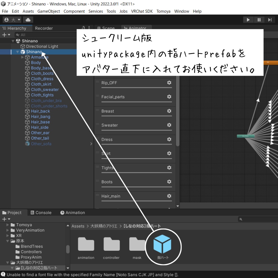Click the Play button

pyautogui.click(x=248, y=20)
